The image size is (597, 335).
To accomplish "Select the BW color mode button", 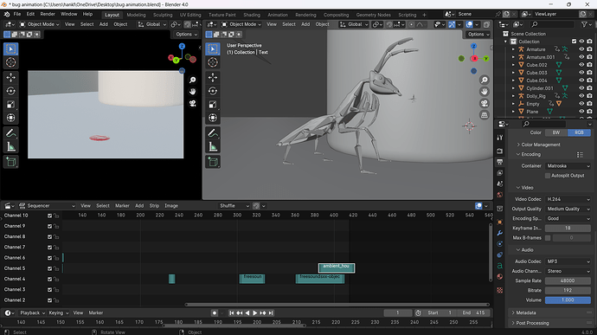I will [556, 132].
